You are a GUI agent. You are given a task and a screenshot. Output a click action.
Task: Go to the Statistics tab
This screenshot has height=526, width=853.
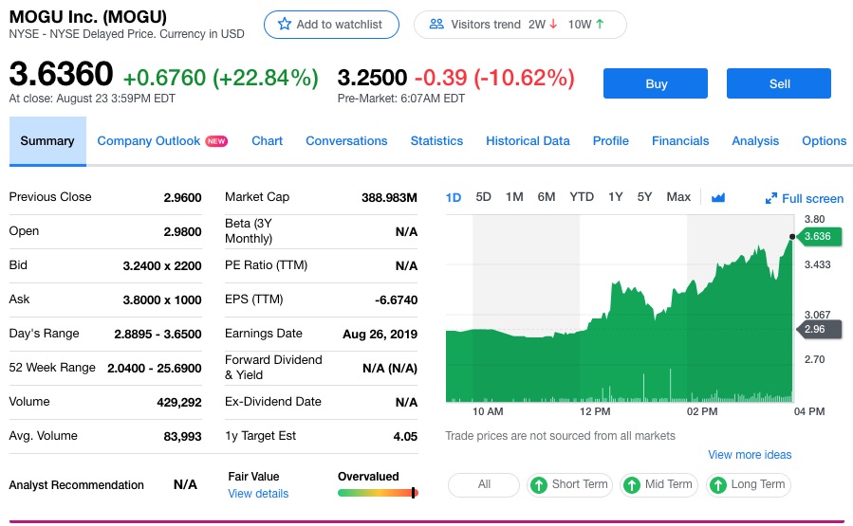pyautogui.click(x=436, y=140)
